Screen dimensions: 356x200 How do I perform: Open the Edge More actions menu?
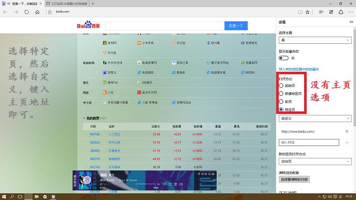pos(350,12)
